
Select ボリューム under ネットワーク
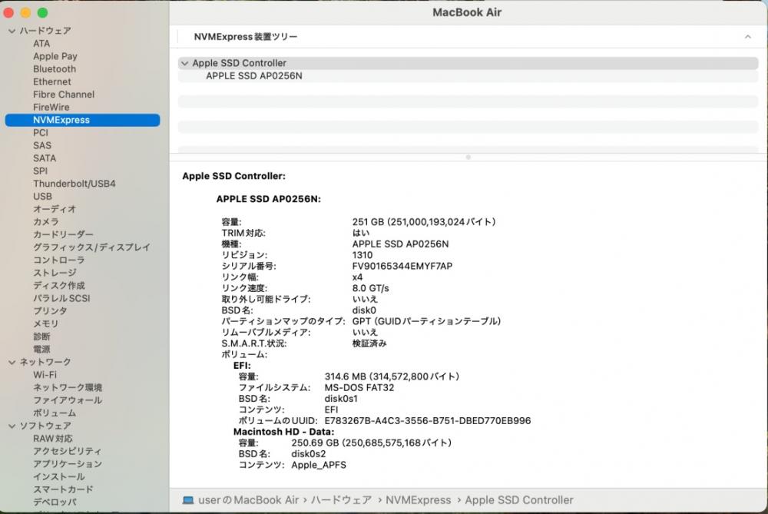(55, 413)
